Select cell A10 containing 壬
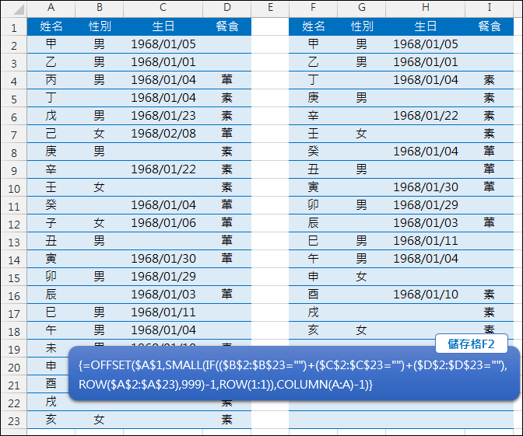This screenshot has height=436, width=523. click(x=51, y=187)
